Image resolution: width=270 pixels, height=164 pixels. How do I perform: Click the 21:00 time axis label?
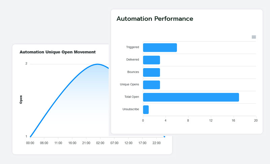point(86,143)
